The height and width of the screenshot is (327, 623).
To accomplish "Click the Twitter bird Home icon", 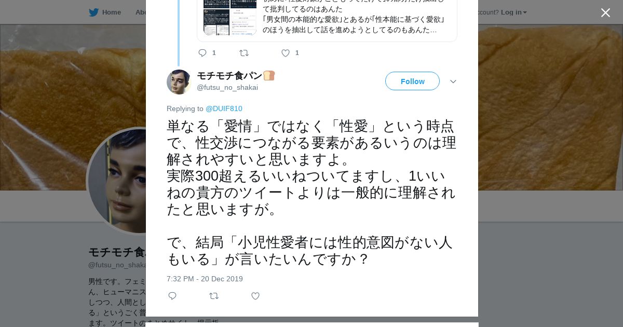I will click(93, 12).
